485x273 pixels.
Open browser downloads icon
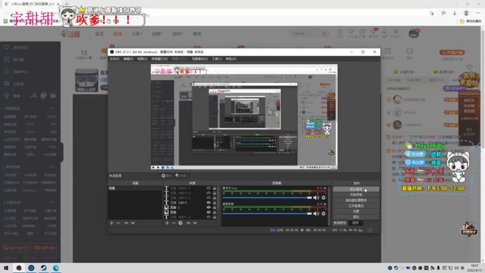click(x=454, y=13)
